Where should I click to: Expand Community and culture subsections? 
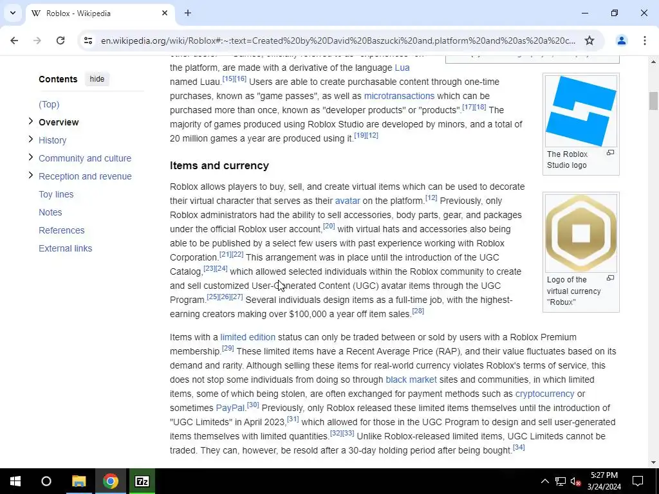click(x=30, y=158)
